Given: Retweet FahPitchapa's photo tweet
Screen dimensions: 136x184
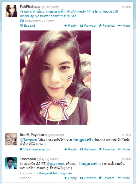Looking at the screenshot, I should pos(88,25).
